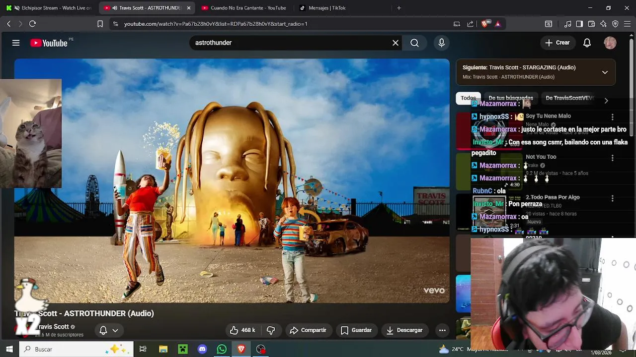Viewport: 636px width, 357px height.
Task: Open options for Todo Pasa Por Algo
Action: coord(612,198)
